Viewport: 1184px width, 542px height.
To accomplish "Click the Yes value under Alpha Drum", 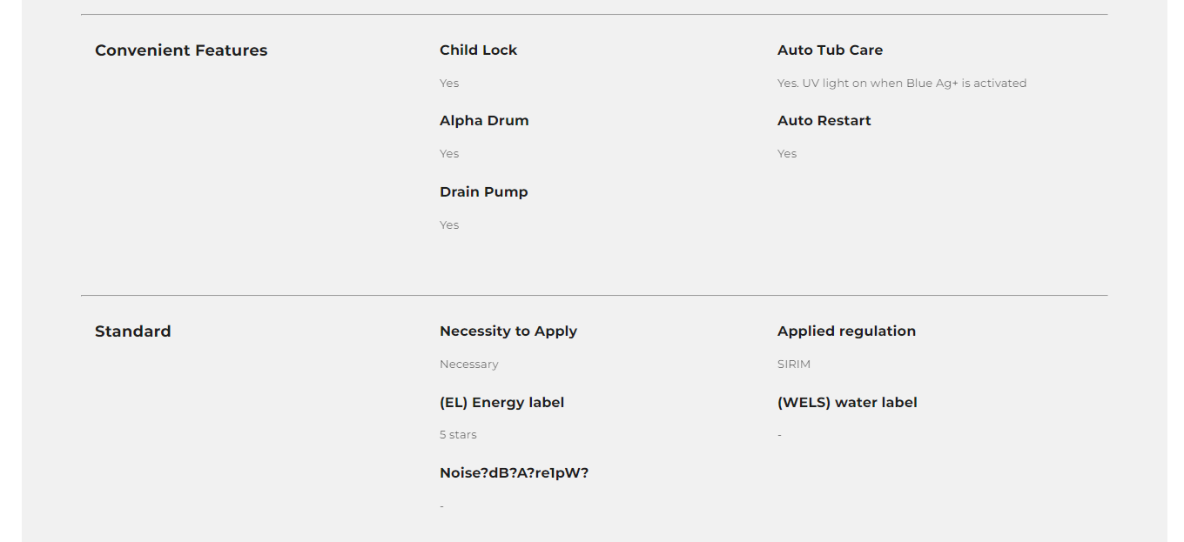I will click(448, 154).
